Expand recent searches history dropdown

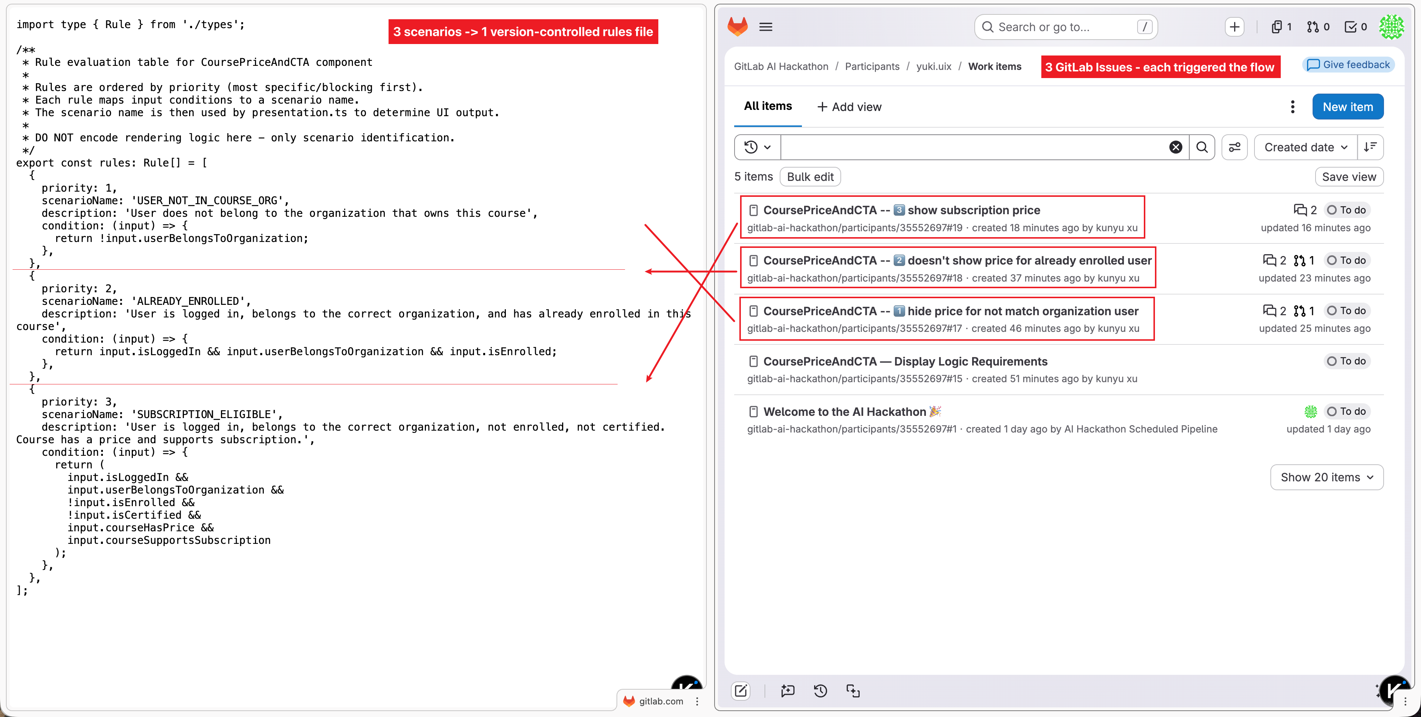click(757, 147)
